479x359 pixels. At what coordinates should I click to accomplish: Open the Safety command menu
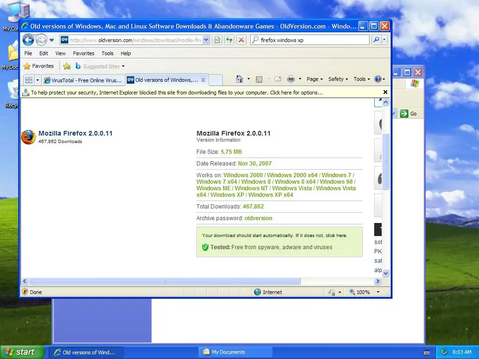338,79
